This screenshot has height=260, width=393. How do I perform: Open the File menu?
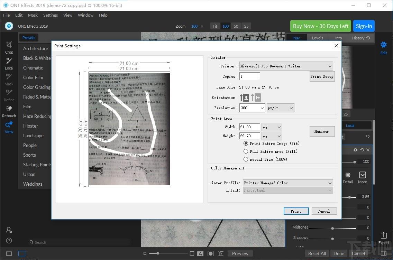coord(7,15)
